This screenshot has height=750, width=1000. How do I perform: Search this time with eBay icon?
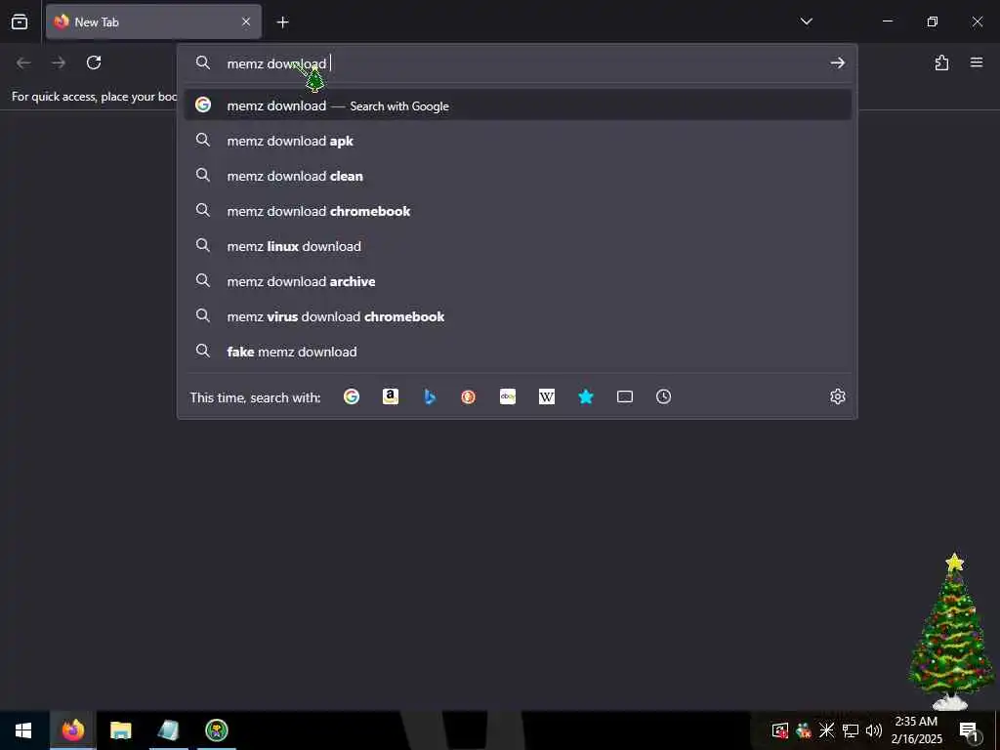point(508,396)
